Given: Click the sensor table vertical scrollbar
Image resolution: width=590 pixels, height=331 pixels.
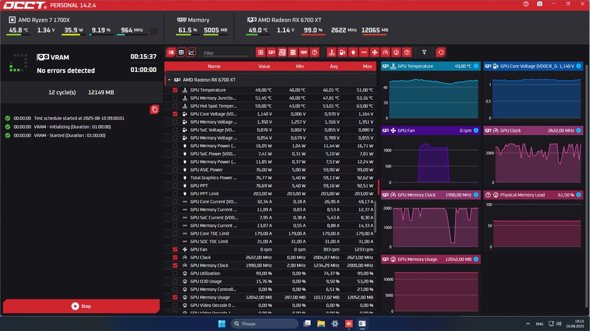Looking at the screenshot, I should pyautogui.click(x=375, y=216).
